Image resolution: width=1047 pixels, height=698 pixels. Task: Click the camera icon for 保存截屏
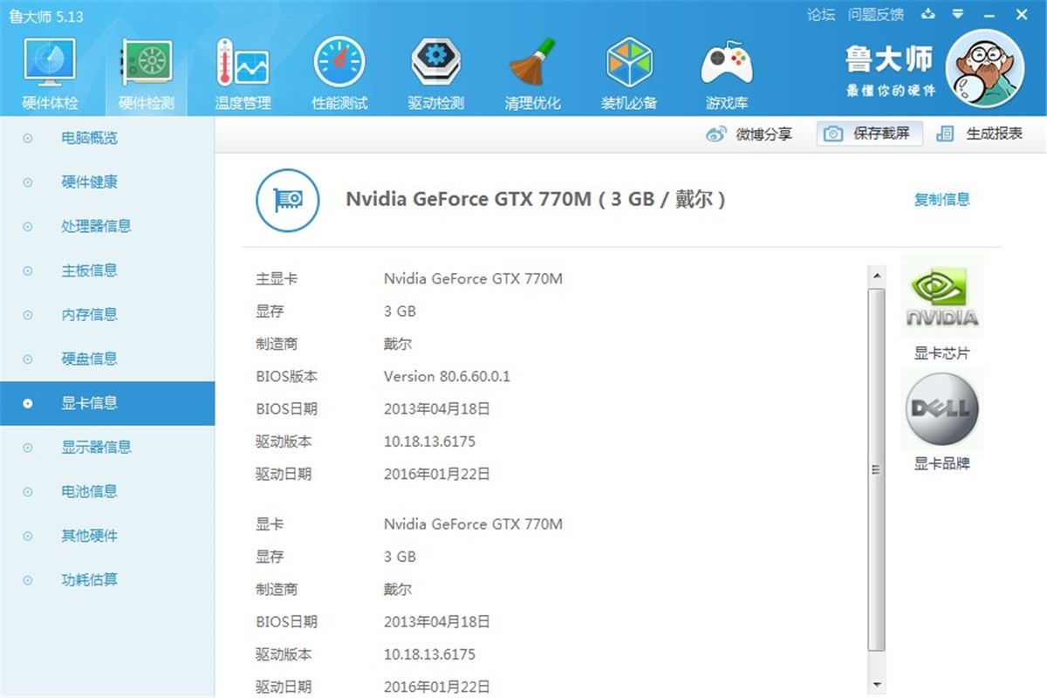click(x=834, y=134)
